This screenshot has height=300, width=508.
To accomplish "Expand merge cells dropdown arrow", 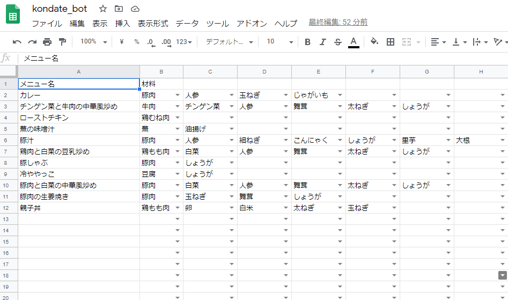I will (418, 42).
